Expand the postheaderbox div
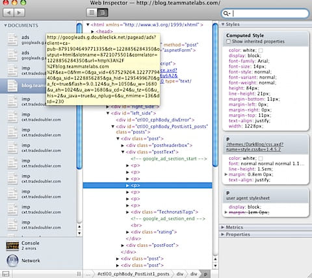 coord(122,145)
